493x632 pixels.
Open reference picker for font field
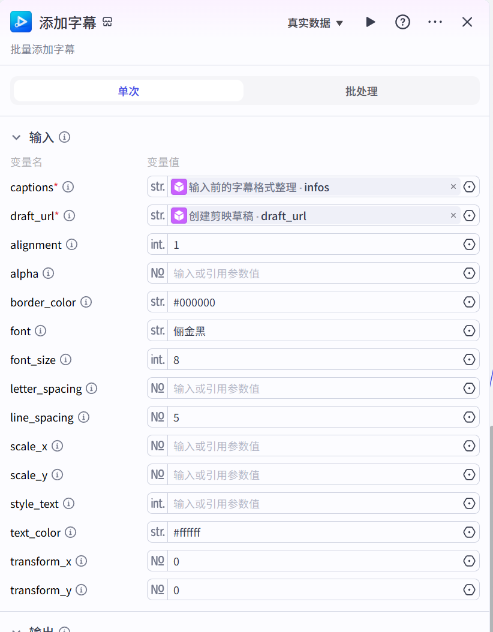pyautogui.click(x=469, y=330)
